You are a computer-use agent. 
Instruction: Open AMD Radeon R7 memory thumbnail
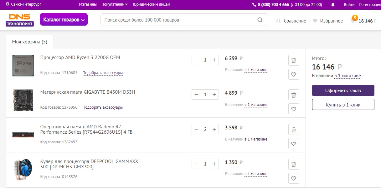click(x=23, y=135)
